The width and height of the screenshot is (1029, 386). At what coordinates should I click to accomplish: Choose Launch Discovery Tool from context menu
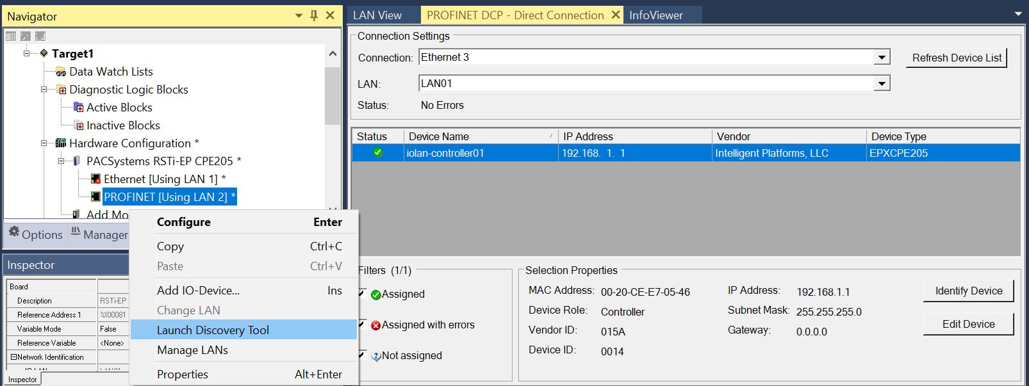coord(213,330)
